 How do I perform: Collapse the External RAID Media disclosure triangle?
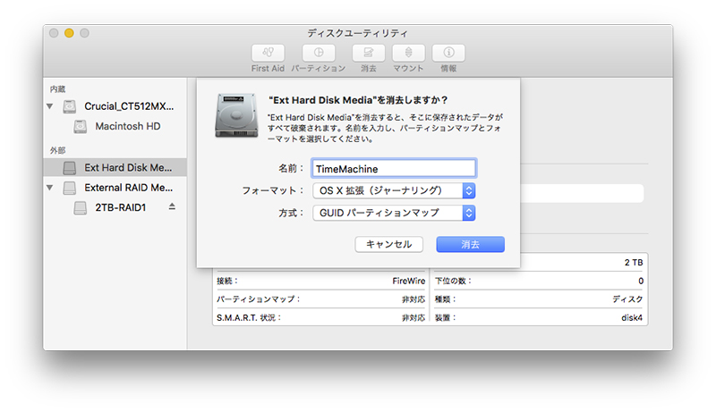click(x=50, y=188)
